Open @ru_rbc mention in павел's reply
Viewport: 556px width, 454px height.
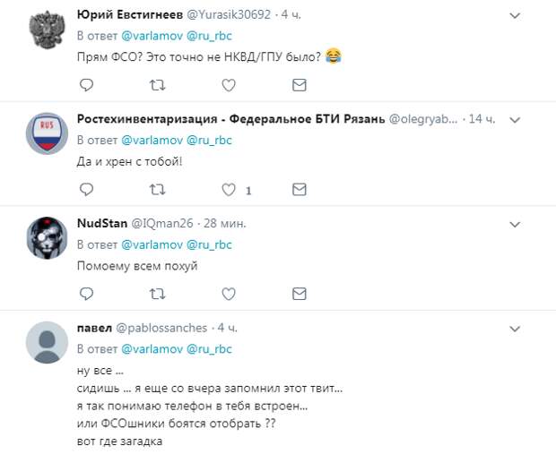point(209,348)
